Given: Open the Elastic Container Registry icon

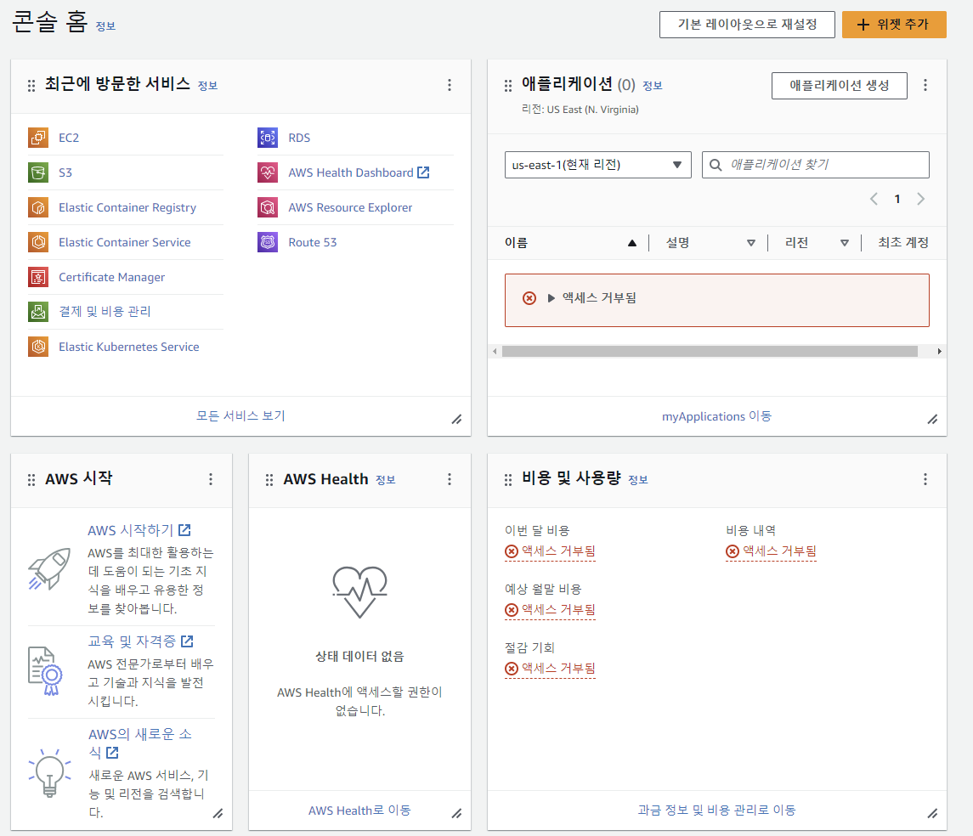Looking at the screenshot, I should [38, 207].
